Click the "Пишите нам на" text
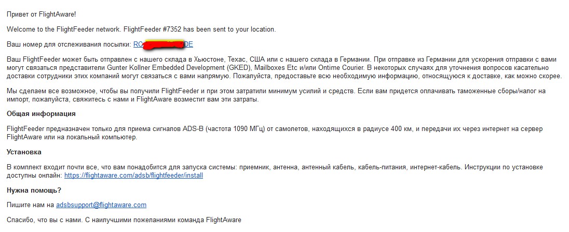 [x=30, y=205]
